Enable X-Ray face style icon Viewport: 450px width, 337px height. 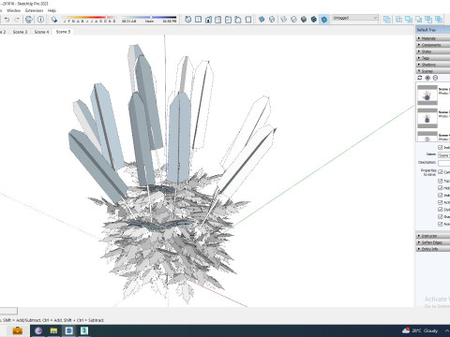[x=262, y=20]
